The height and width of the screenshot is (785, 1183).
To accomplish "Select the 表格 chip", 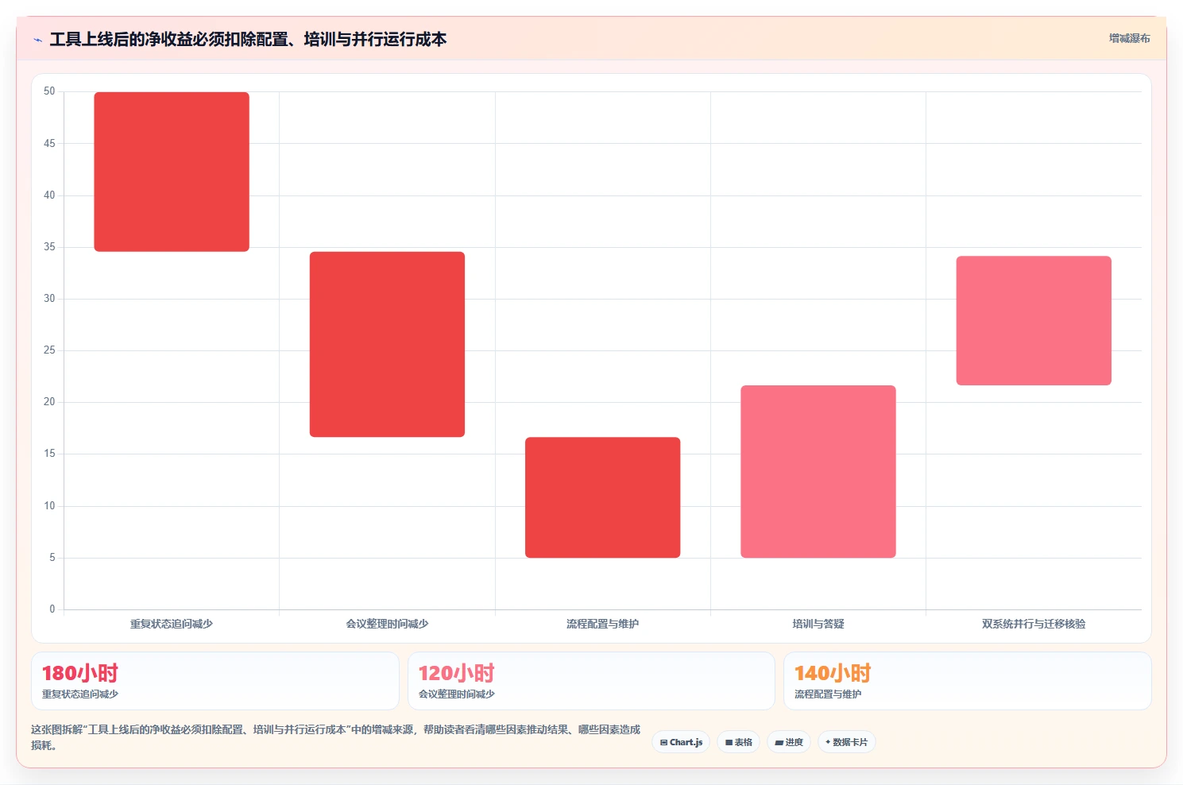I will point(738,742).
